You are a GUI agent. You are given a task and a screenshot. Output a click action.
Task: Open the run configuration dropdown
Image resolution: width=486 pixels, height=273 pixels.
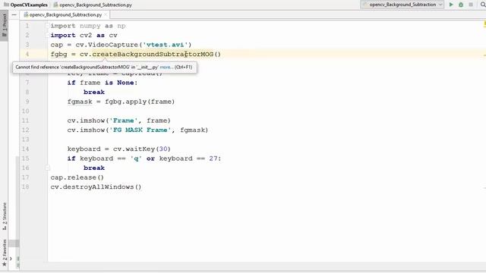pos(402,5)
